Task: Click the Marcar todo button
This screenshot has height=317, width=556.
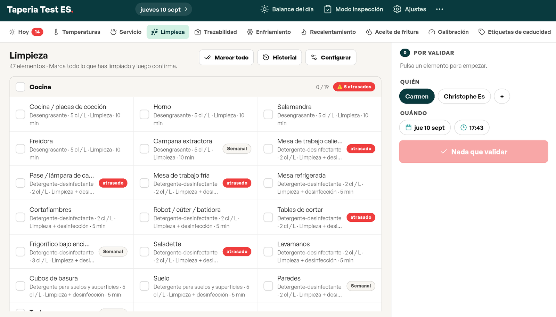Action: [226, 57]
